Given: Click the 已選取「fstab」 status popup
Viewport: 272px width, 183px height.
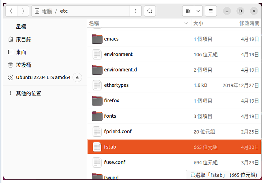Looking at the screenshot, I should (223, 175).
